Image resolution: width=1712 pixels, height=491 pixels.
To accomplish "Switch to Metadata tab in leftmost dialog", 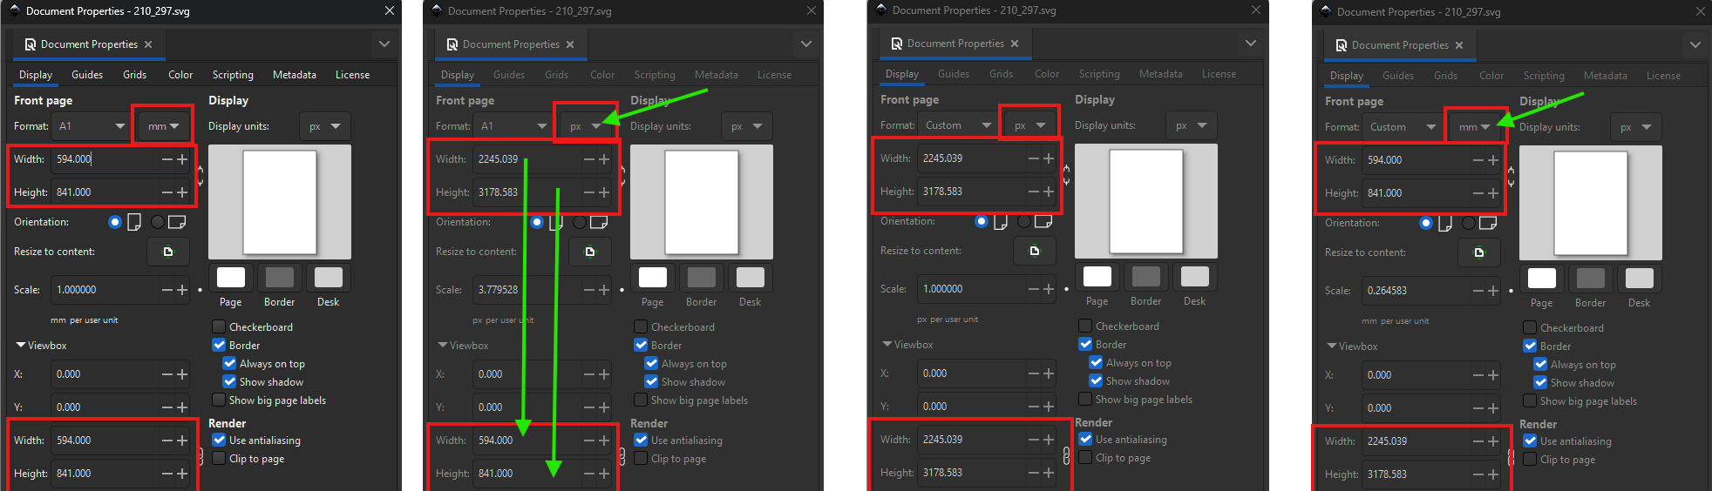I will (x=295, y=75).
